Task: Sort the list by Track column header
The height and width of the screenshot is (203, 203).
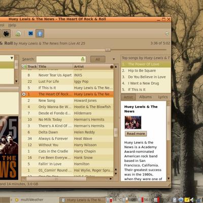Action: (32, 66)
